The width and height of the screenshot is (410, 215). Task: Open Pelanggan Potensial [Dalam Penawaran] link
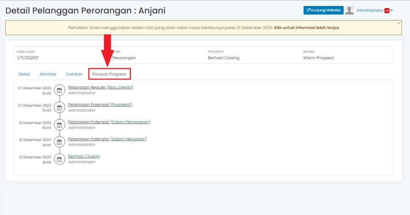(109, 121)
